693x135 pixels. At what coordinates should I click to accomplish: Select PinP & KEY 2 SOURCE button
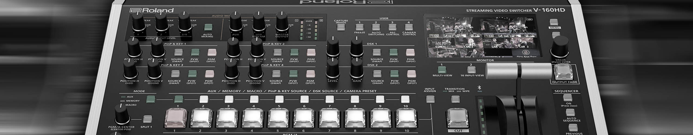[277, 52]
